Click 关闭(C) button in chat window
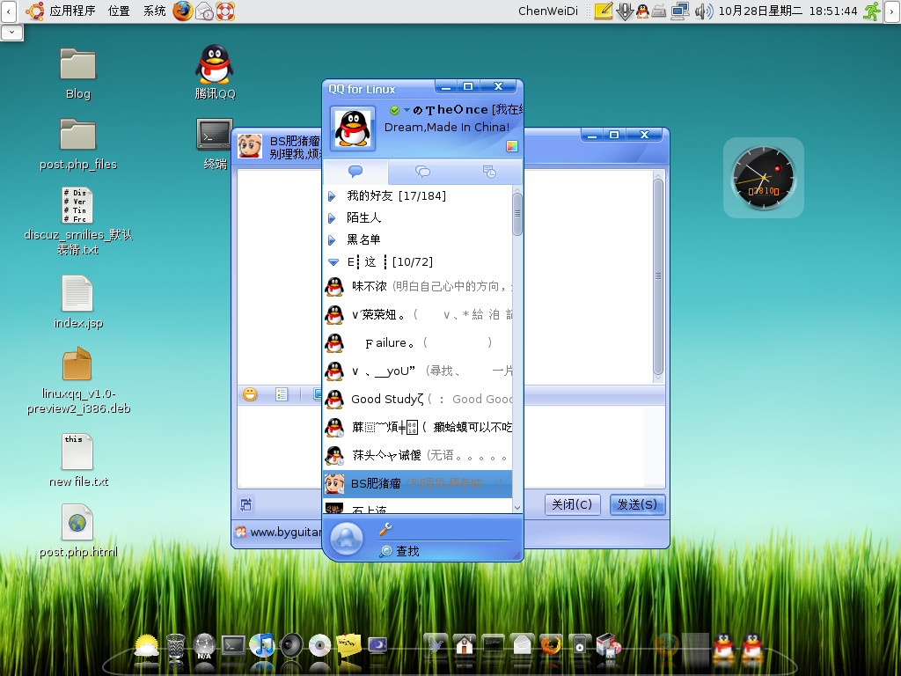 tap(572, 504)
